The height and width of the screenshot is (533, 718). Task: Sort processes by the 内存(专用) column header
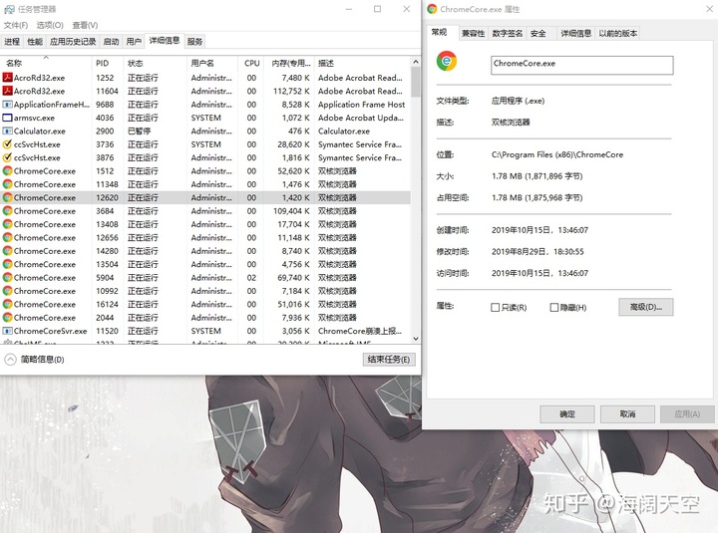(x=291, y=63)
